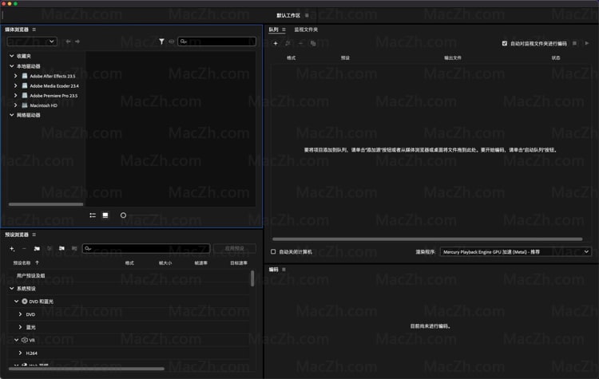Open the 编码 panel menu icon

pos(284,270)
